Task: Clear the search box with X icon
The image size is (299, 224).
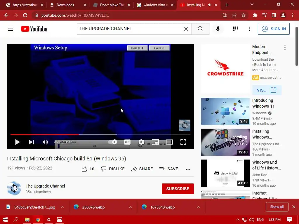Action: [x=186, y=29]
